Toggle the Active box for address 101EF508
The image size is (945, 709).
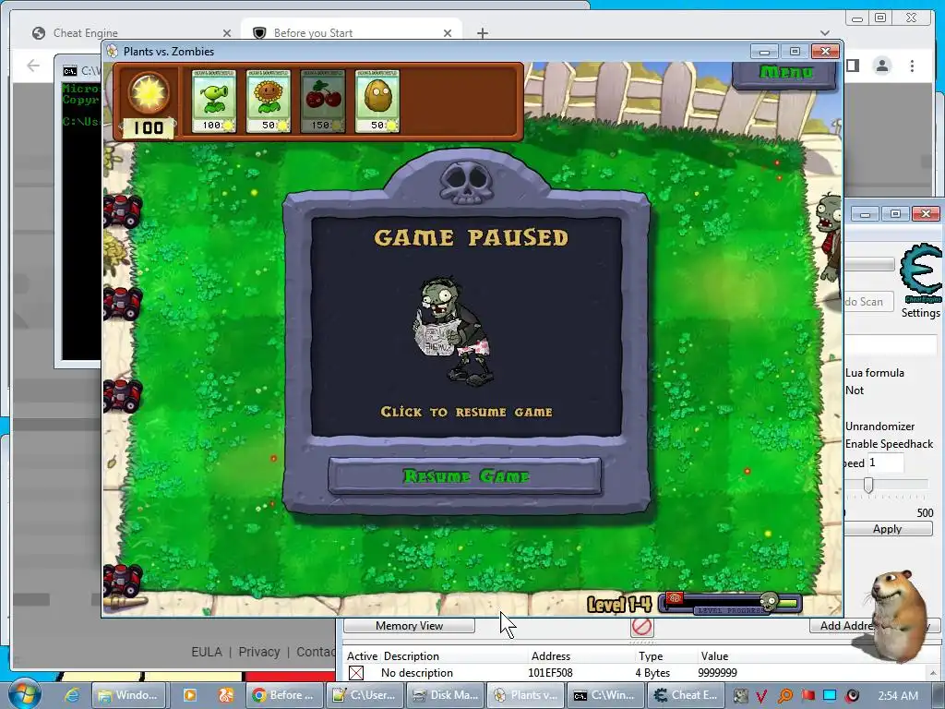[356, 673]
